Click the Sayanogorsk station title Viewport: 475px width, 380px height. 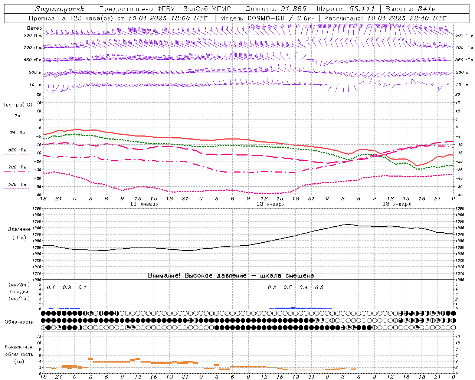point(60,9)
